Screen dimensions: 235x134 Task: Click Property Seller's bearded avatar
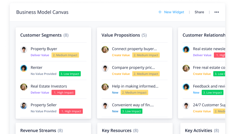tap(24, 106)
